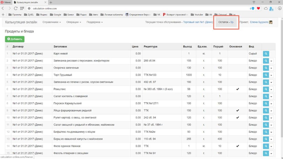283x159 pixels.
Task: Reload the page with browser refresh icon
Action: click(x=16, y=9)
